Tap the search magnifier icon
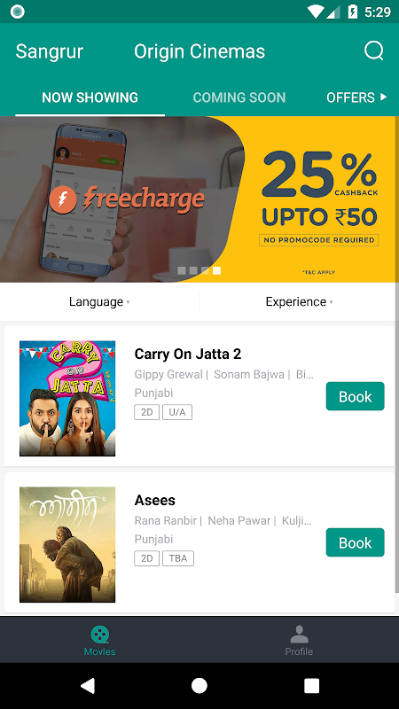 point(374,51)
